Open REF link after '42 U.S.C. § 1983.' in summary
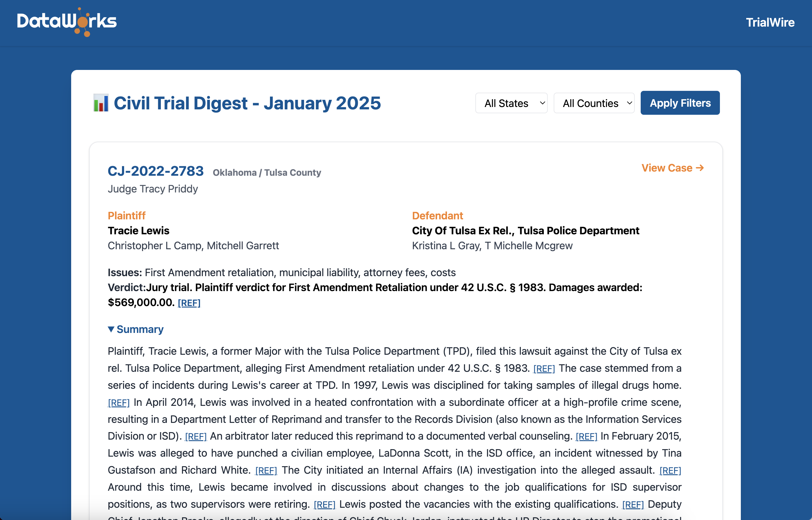 point(544,369)
